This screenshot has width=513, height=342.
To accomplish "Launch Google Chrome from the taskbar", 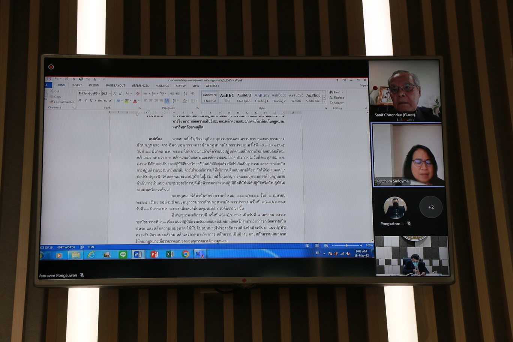I will [x=185, y=254].
